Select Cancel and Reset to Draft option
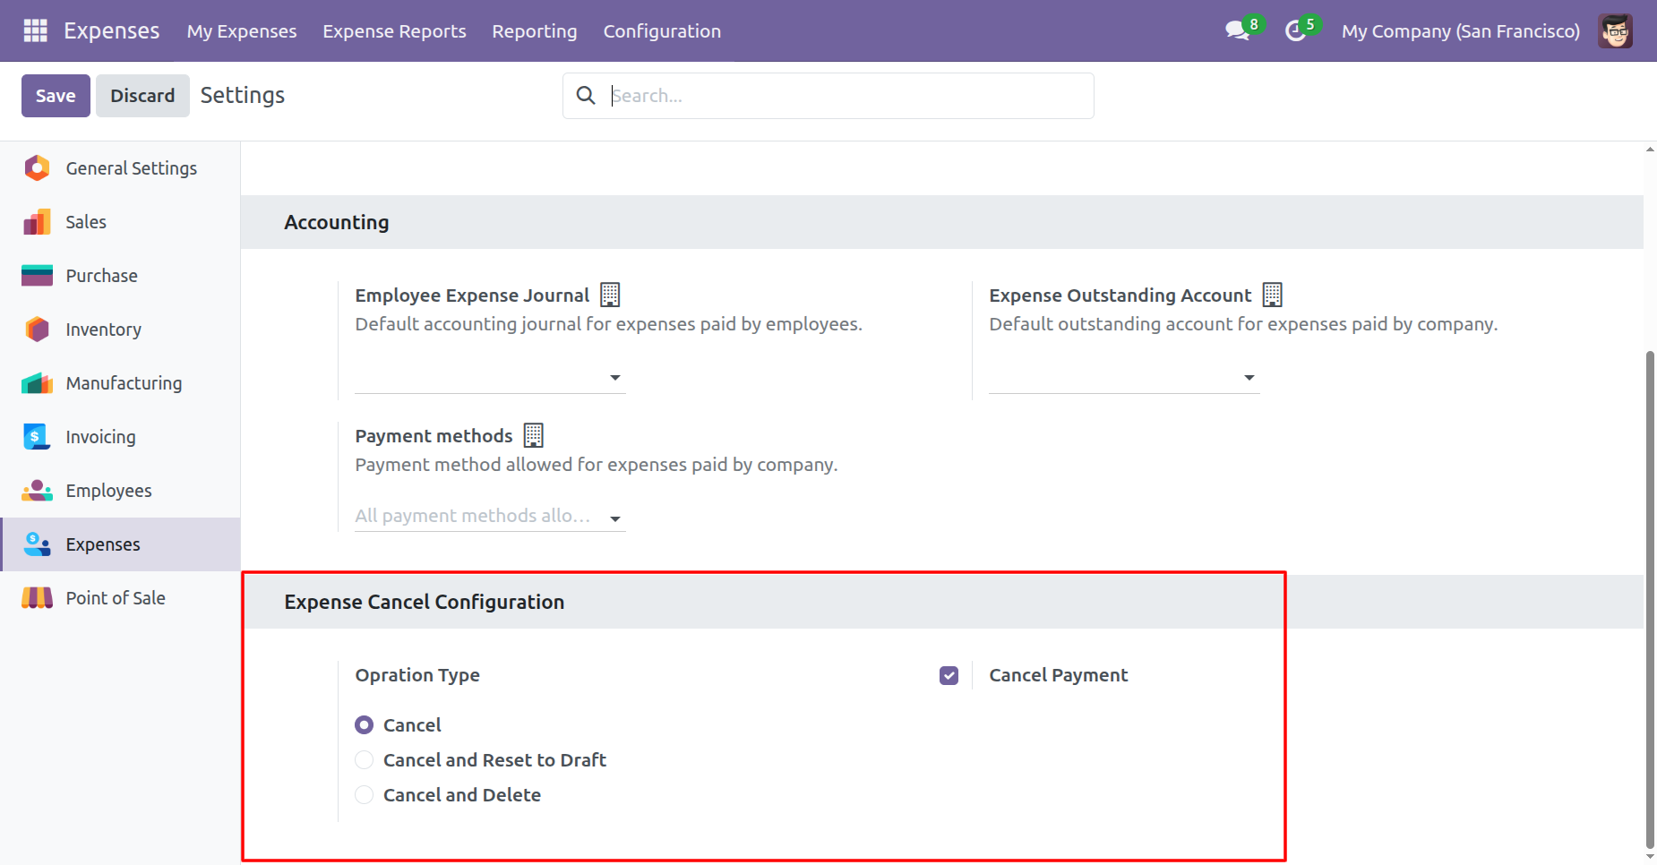 (365, 760)
